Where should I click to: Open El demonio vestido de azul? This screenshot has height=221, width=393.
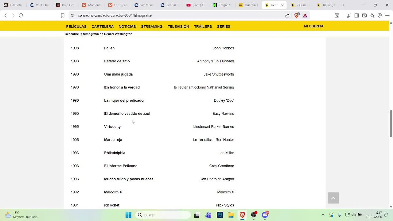(127, 114)
